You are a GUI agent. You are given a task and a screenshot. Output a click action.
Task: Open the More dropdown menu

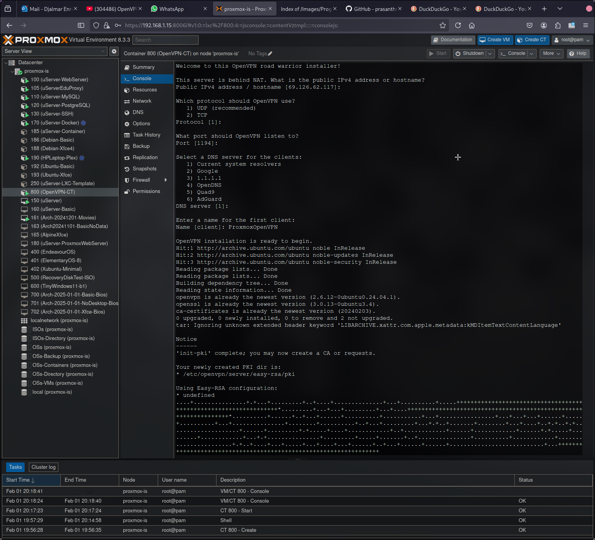coord(551,54)
